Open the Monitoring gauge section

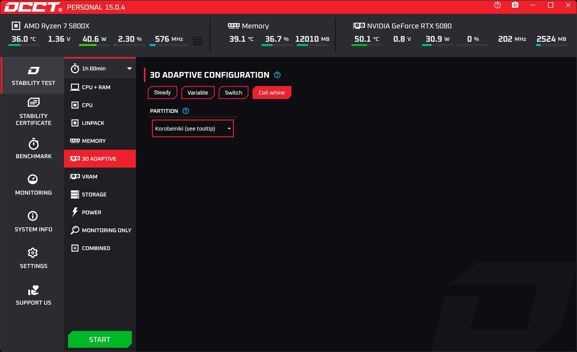33,184
